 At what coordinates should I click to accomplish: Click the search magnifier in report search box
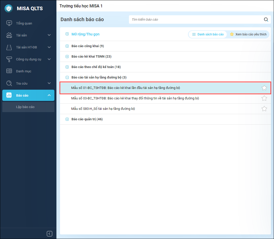click(x=266, y=20)
